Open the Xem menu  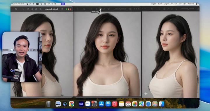[176, 4]
